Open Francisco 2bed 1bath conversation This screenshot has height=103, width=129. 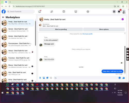[x=18, y=59]
